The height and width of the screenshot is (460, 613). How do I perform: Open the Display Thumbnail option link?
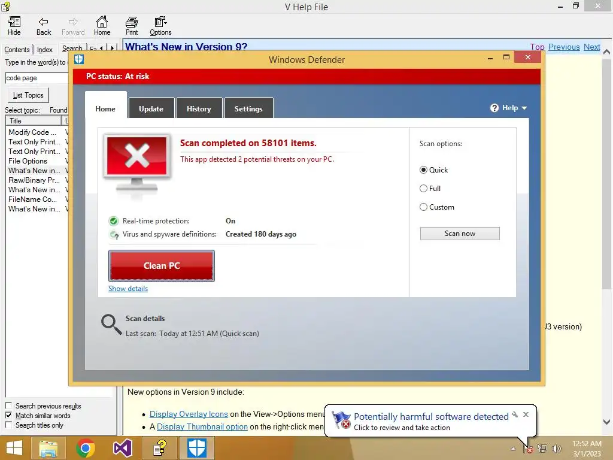pos(202,426)
